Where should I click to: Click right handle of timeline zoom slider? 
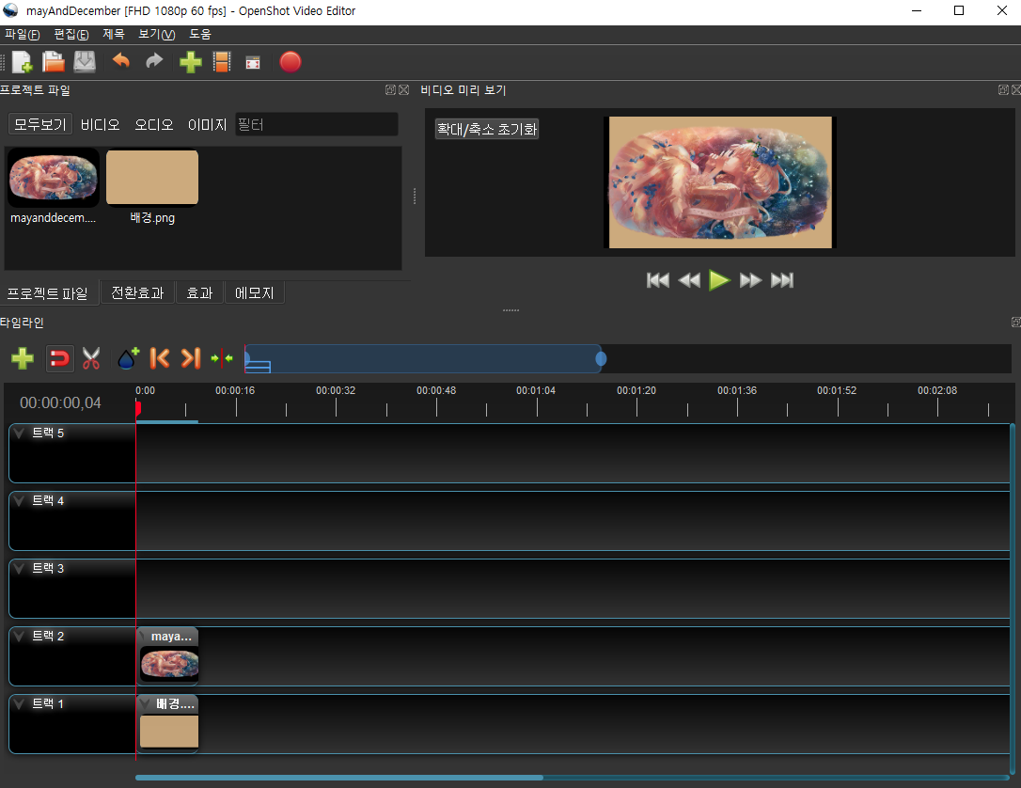(x=601, y=359)
